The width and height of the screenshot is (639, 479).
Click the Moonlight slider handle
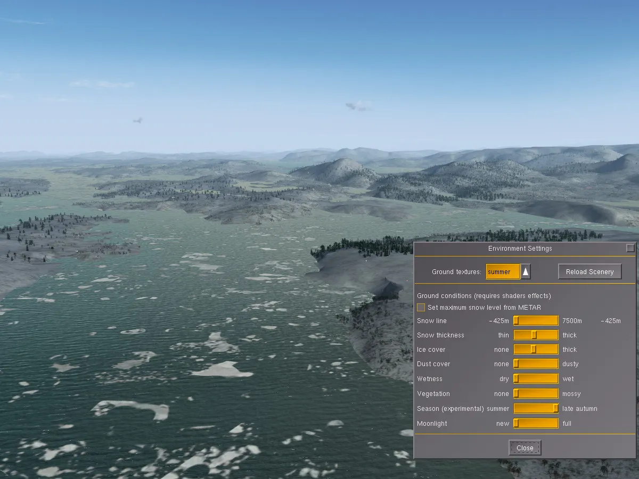pos(516,424)
